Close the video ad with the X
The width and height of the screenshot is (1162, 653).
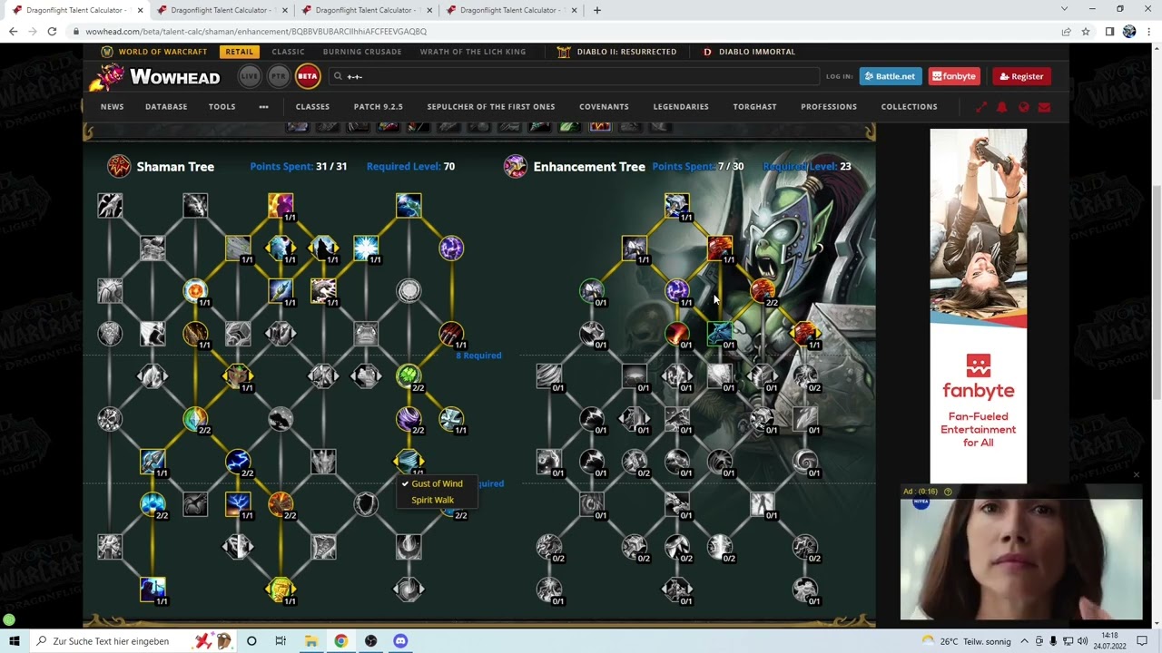click(1136, 475)
